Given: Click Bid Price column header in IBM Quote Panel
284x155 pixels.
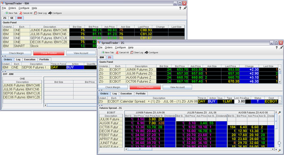Looking at the screenshot, I should coord(93,27).
